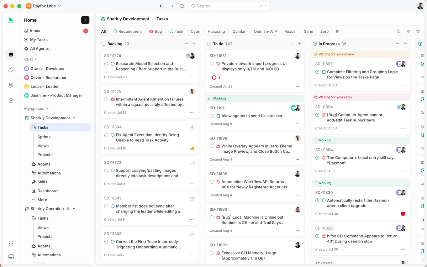
Task: Click the layers icon after the Zero tab
Action: pyautogui.click(x=337, y=31)
